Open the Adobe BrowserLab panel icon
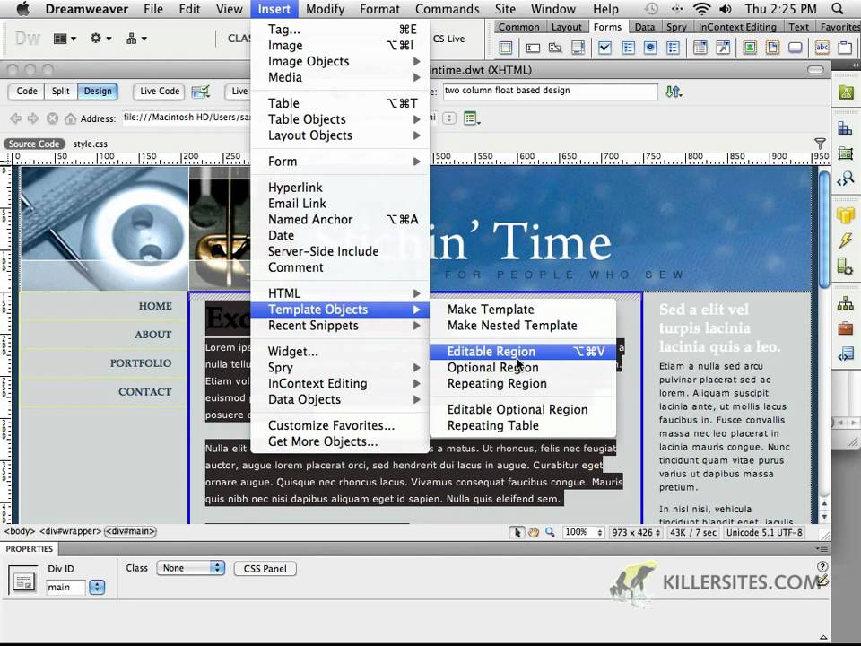The width and height of the screenshot is (861, 646). (846, 92)
